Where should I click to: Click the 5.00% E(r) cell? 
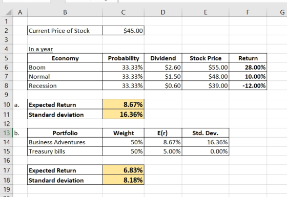click(x=163, y=151)
